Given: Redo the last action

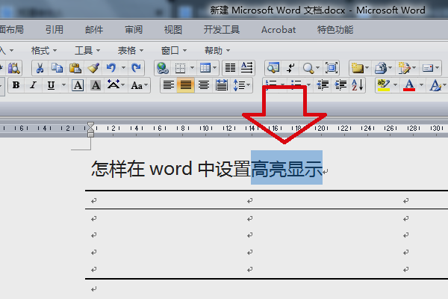Looking at the screenshot, I should (136, 68).
